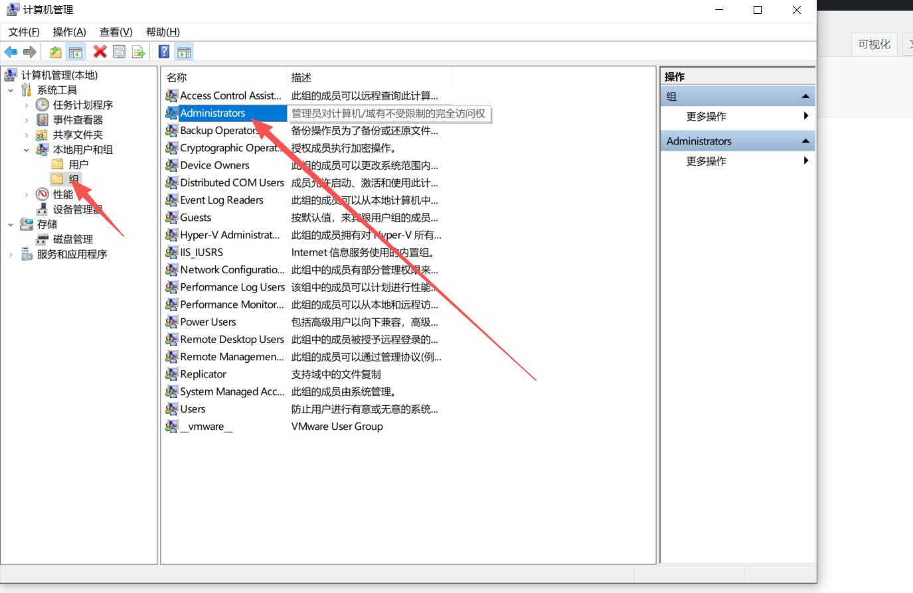The image size is (913, 593).
Task: Open the 操作(A) menu
Action: point(69,32)
